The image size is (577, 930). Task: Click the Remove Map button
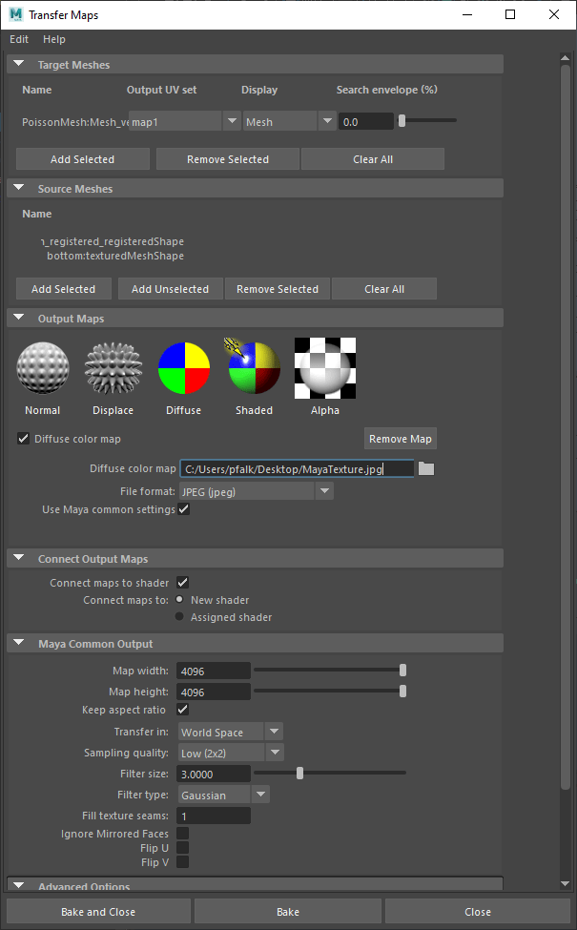(401, 439)
